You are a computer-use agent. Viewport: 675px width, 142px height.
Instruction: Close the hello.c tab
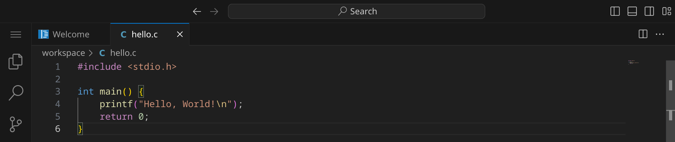180,34
